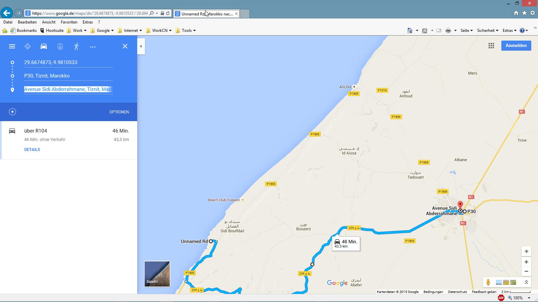Open Adblock Plus status bar icon

pos(501,298)
